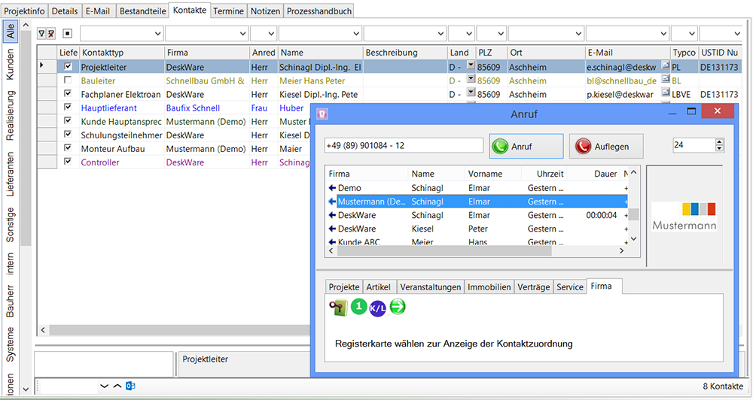Image resolution: width=753 pixels, height=400 pixels.
Task: Click the purple K/L circle icon
Action: 377,308
